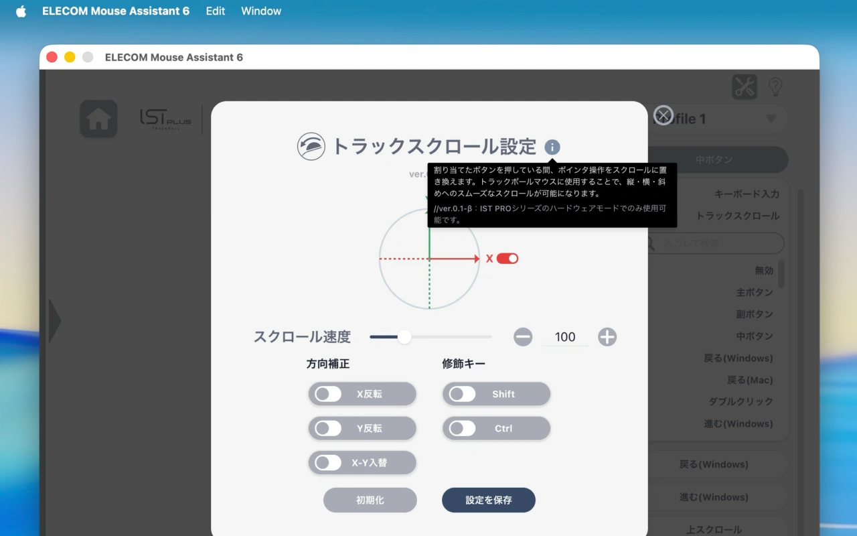This screenshot has width=857, height=536.
Task: Open the wrench and screwdriver tools icon
Action: pyautogui.click(x=745, y=86)
